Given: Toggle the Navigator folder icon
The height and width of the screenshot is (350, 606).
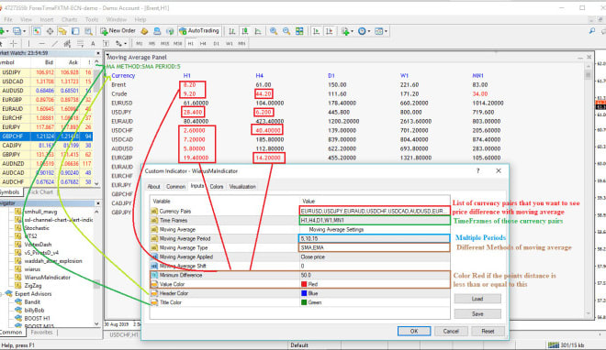Looking at the screenshot, I should click(x=62, y=31).
